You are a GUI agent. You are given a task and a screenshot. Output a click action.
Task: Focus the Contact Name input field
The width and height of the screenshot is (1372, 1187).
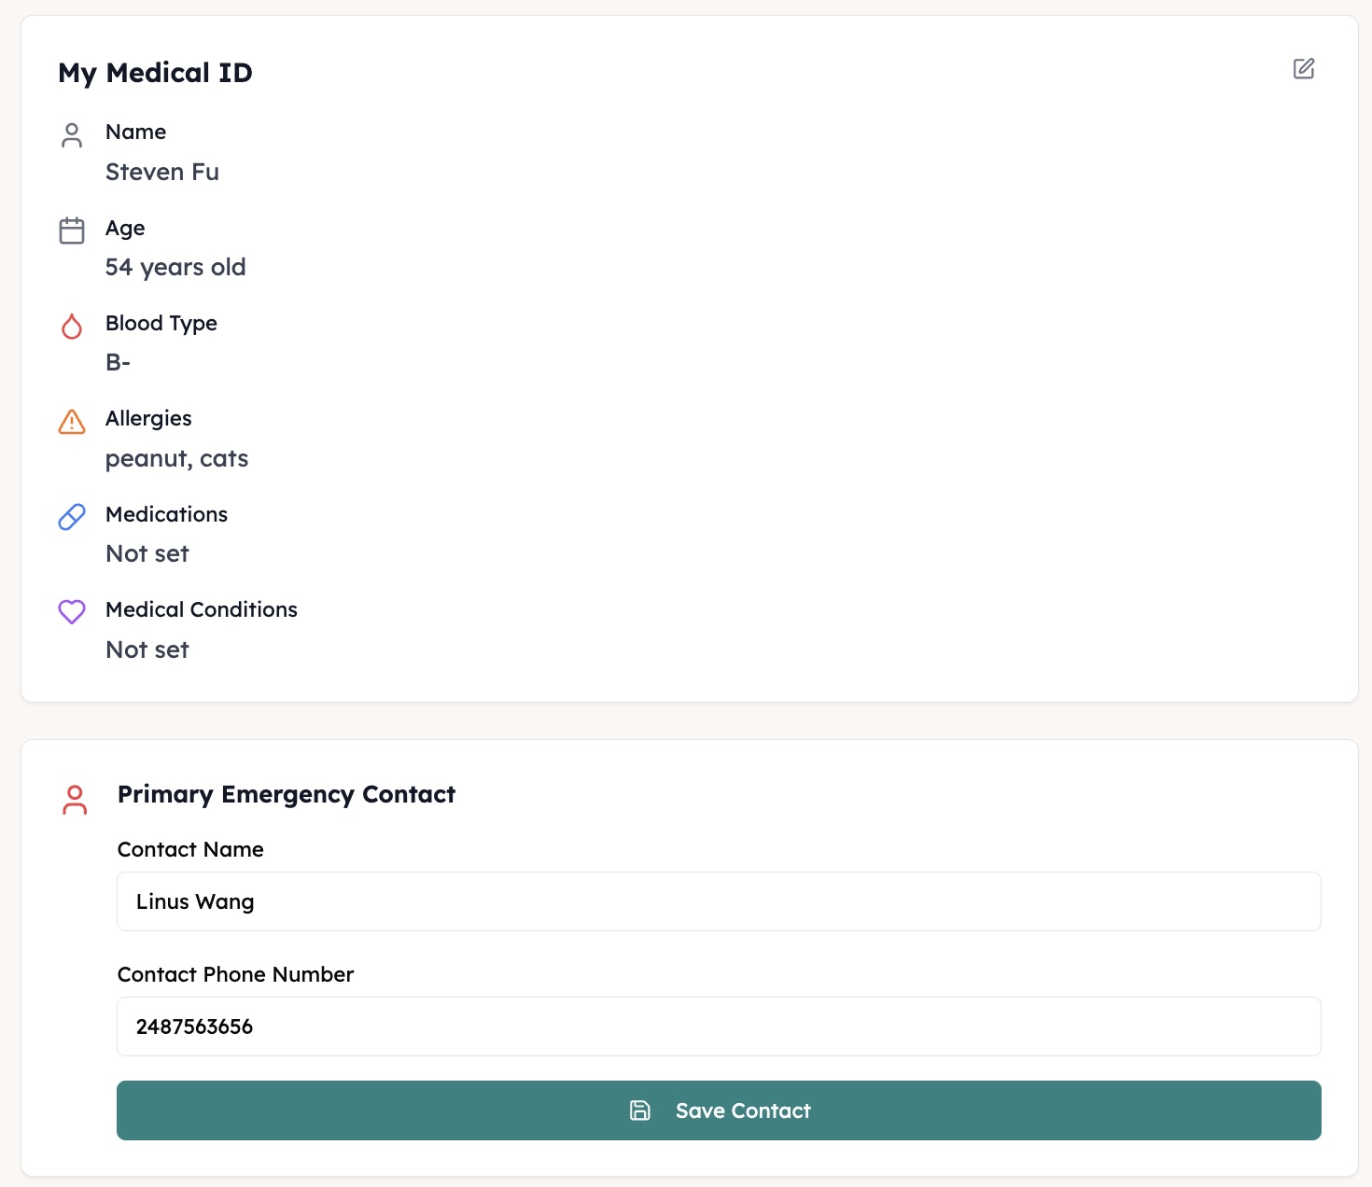pos(719,901)
